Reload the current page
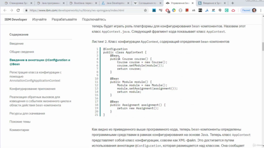The height and width of the screenshot is (148, 264). 18,10
